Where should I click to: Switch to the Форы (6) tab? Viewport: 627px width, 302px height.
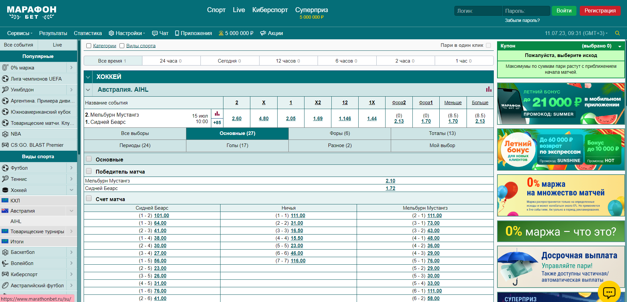pos(340,133)
